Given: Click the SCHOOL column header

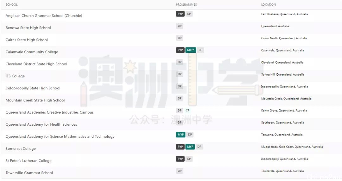Looking at the screenshot, I should (x=12, y=4).
